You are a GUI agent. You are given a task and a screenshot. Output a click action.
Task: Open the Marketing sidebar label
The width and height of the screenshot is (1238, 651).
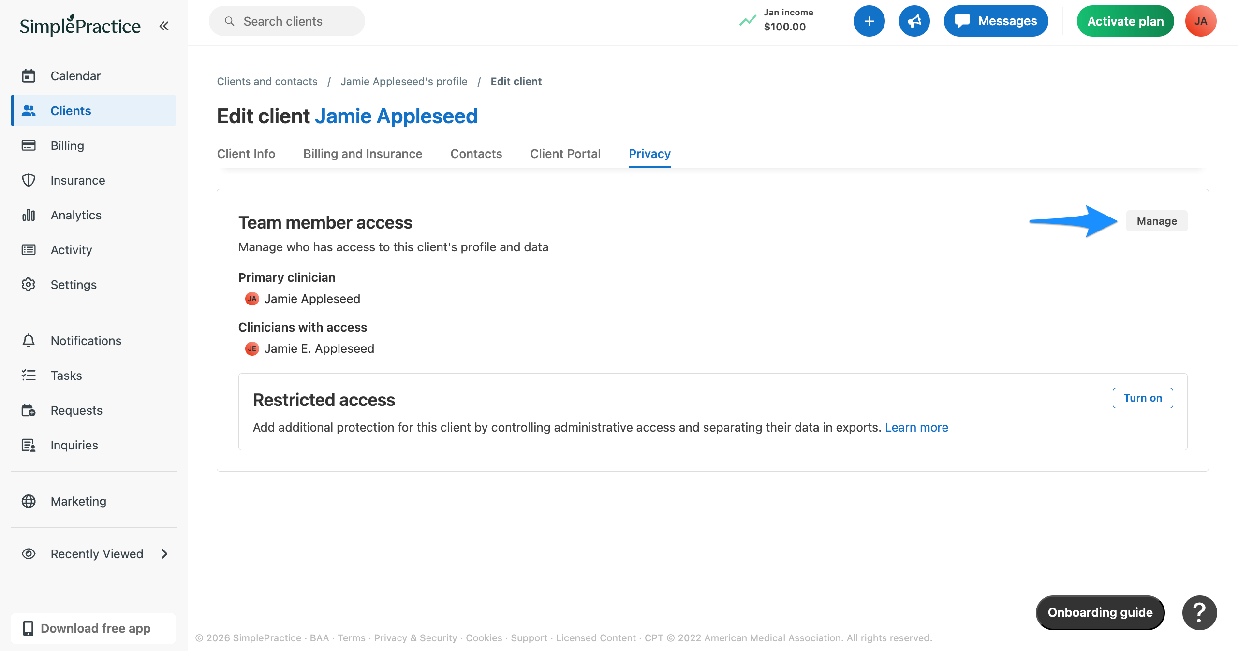point(78,501)
